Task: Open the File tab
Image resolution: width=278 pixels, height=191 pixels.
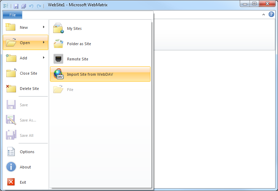Action: point(13,15)
